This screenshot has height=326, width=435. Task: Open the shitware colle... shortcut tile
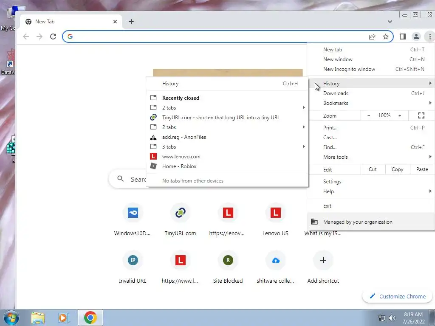tap(275, 267)
